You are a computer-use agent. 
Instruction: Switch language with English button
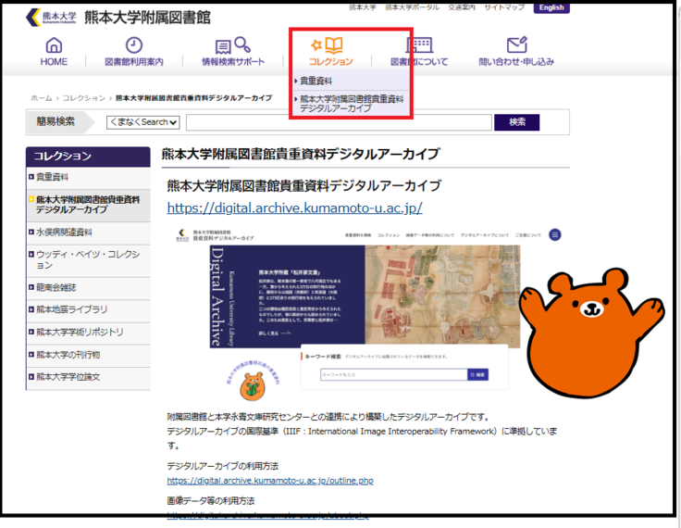click(551, 7)
